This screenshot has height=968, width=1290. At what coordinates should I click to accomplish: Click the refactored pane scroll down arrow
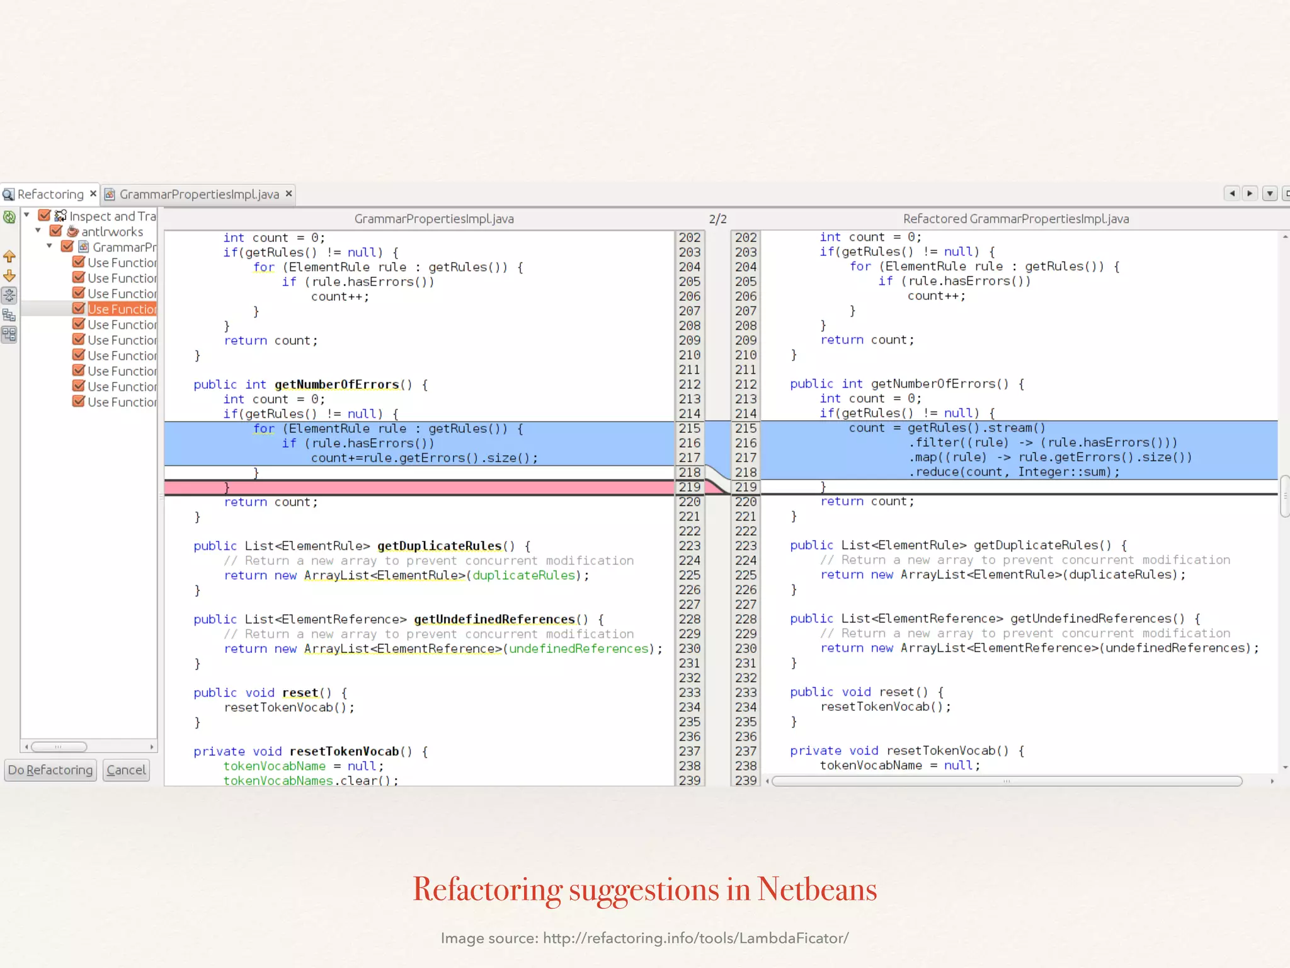(x=1285, y=767)
